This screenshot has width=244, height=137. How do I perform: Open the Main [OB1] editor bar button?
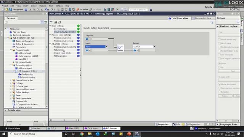click(x=74, y=128)
